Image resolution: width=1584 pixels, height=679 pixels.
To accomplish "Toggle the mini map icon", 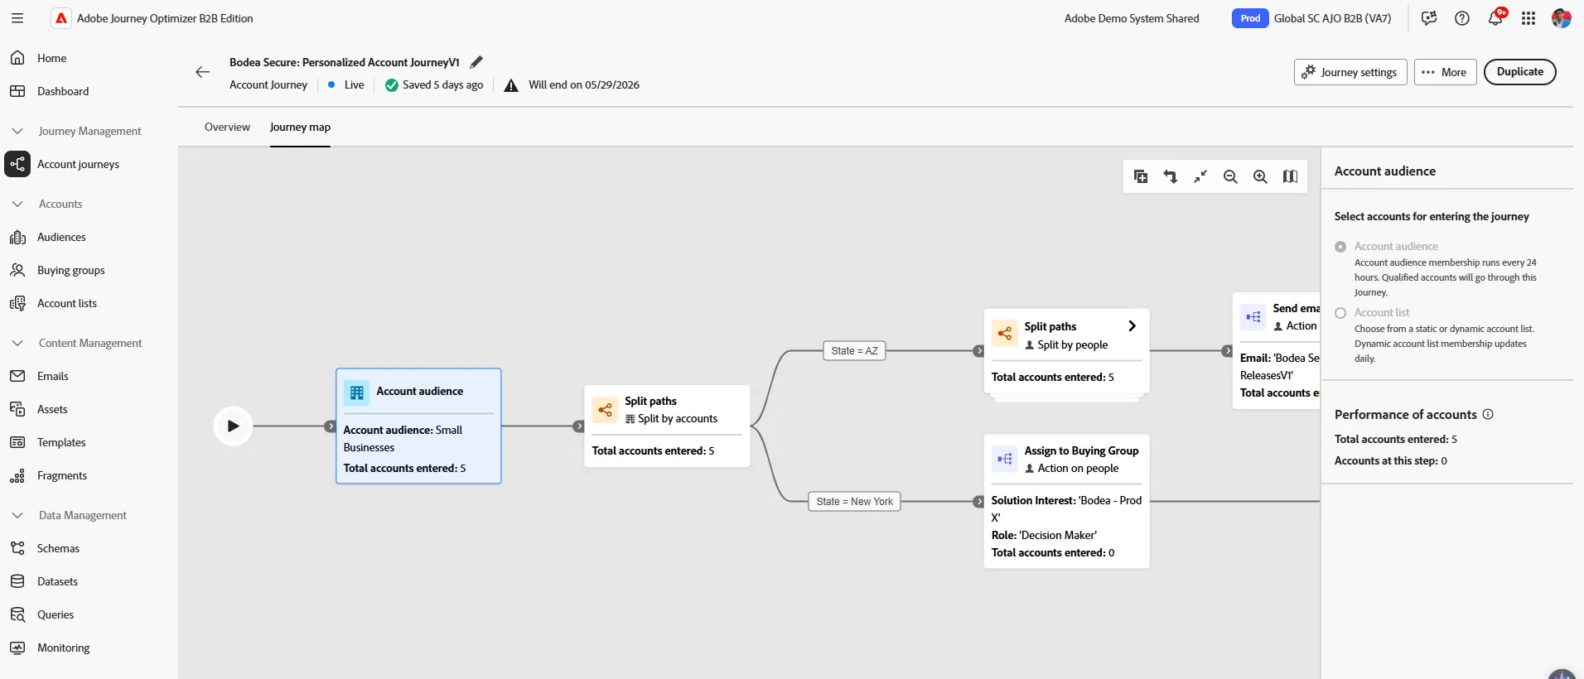I will [x=1290, y=176].
